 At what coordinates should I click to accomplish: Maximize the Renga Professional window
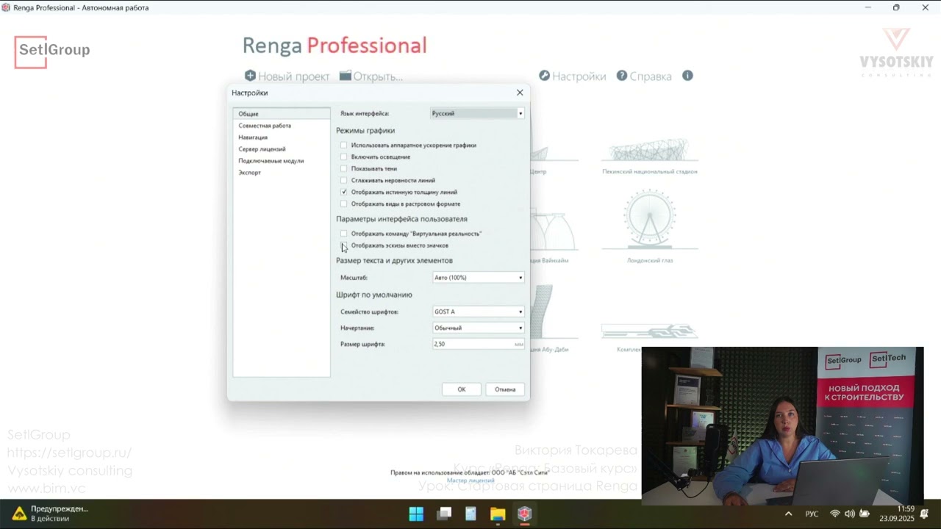896,7
